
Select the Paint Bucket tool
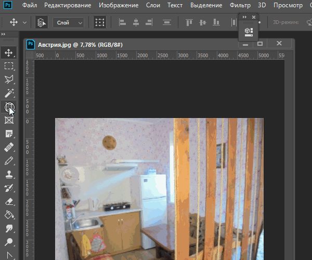(x=9, y=215)
